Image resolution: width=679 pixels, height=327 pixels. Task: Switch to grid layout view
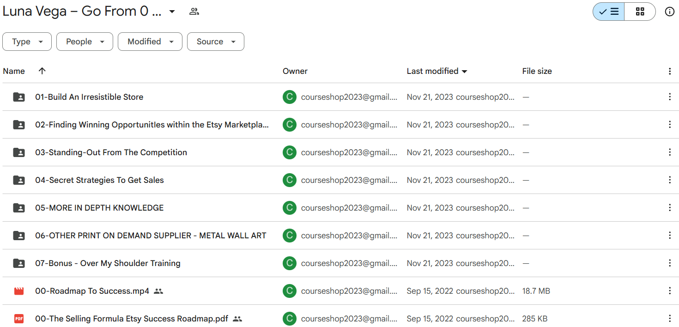coord(640,12)
